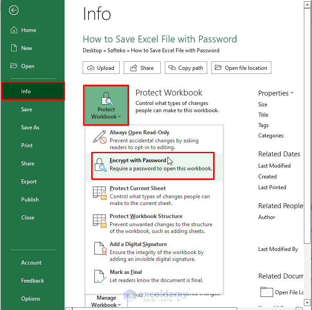Click the vertical scrollbar down arrow
This screenshot has width=312, height=310.
click(307, 302)
